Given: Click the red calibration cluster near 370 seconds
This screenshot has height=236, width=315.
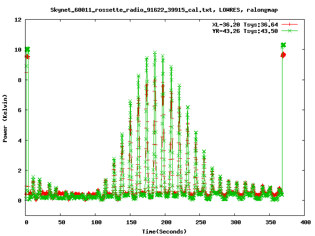Looking at the screenshot, I should [283, 55].
